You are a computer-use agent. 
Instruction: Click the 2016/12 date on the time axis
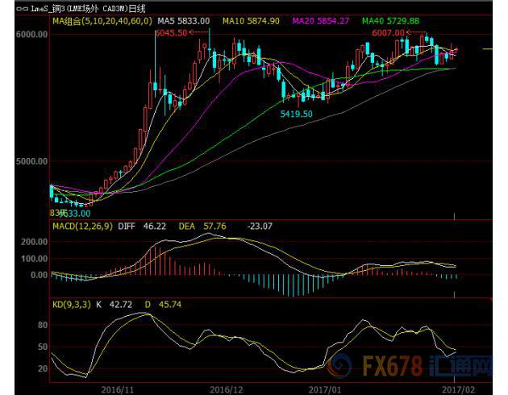coord(227,388)
